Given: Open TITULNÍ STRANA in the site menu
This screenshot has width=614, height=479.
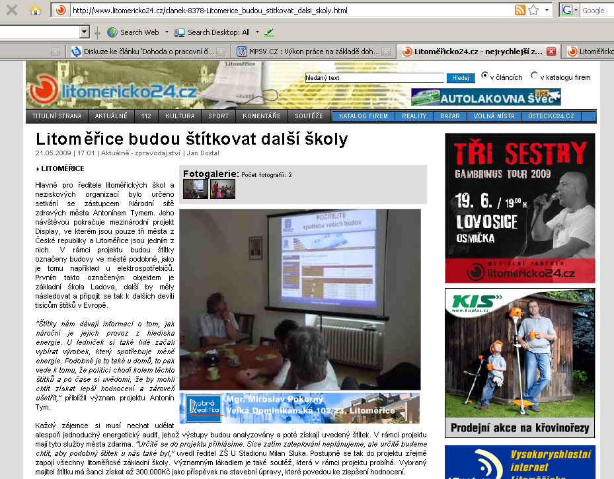Looking at the screenshot, I should point(58,116).
